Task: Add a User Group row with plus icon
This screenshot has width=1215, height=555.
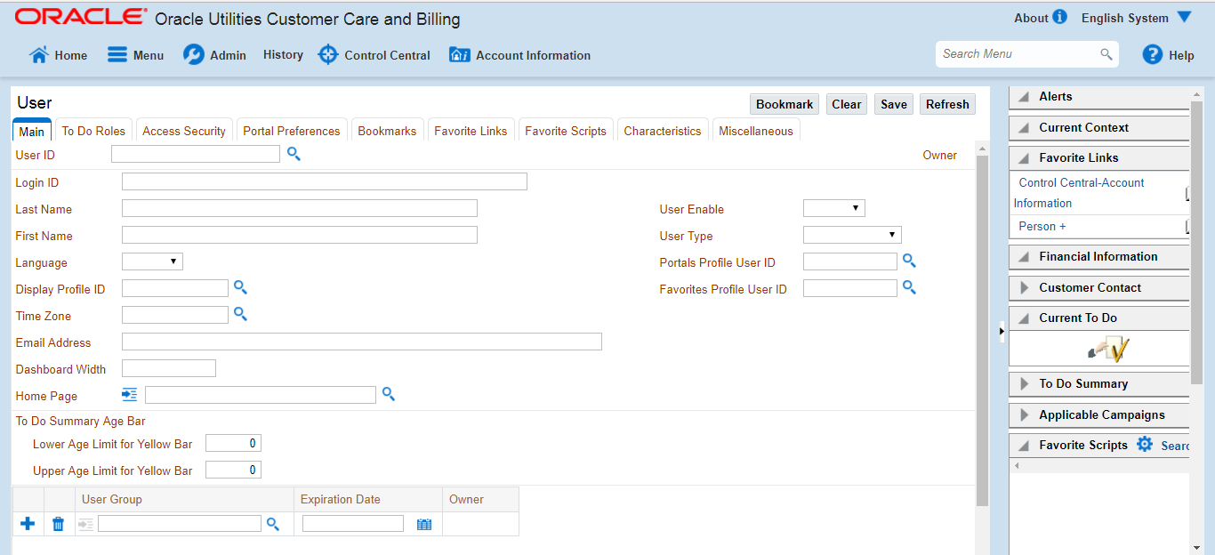Action: pos(28,524)
